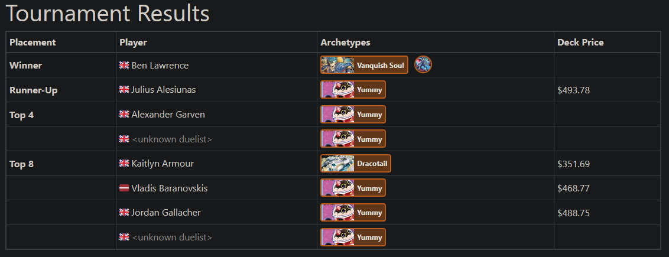Select Kaitlyn Armour's Dracotail archetype badge
Image resolution: width=669 pixels, height=257 pixels.
coord(356,164)
